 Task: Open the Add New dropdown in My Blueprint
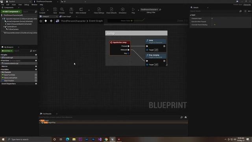7,51
